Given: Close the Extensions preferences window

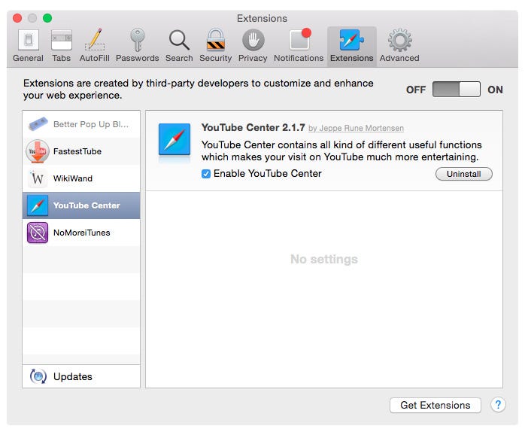Looking at the screenshot, I should click(17, 18).
